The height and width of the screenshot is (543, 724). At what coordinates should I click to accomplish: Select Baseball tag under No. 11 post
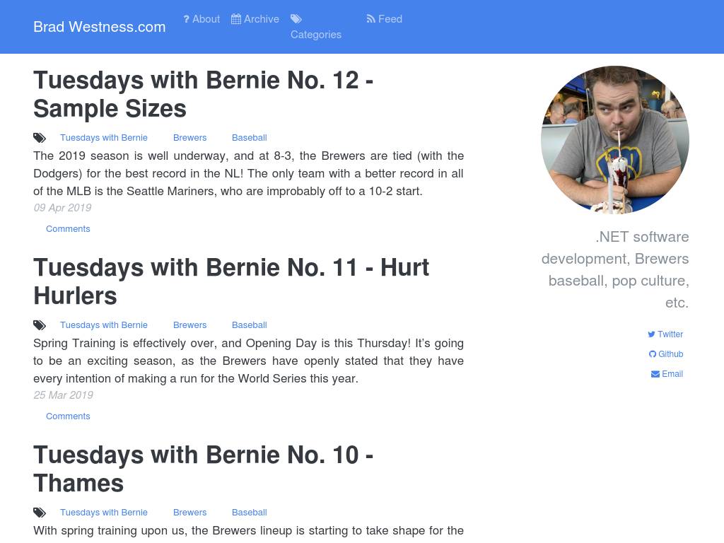249,325
